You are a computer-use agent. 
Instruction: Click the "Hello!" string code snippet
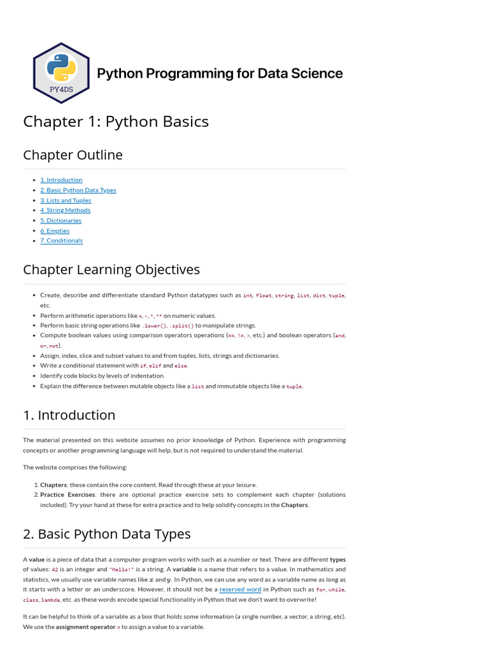(x=122, y=570)
